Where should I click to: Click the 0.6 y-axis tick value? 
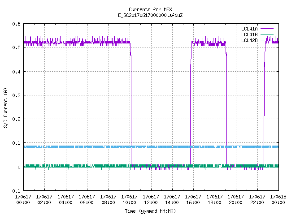pyautogui.click(x=16, y=24)
